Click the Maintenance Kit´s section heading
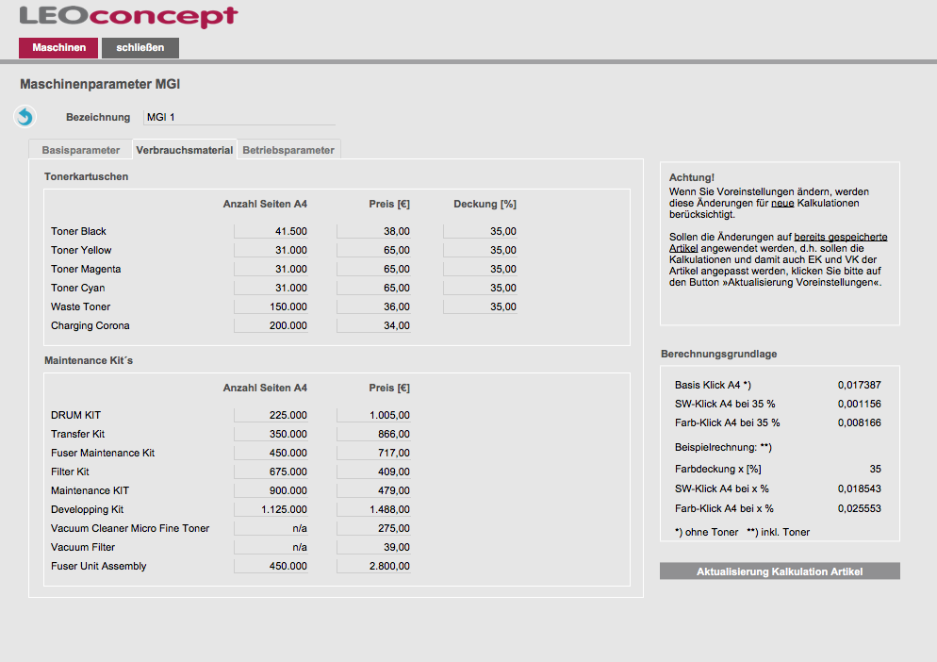The width and height of the screenshot is (937, 662). tap(89, 360)
